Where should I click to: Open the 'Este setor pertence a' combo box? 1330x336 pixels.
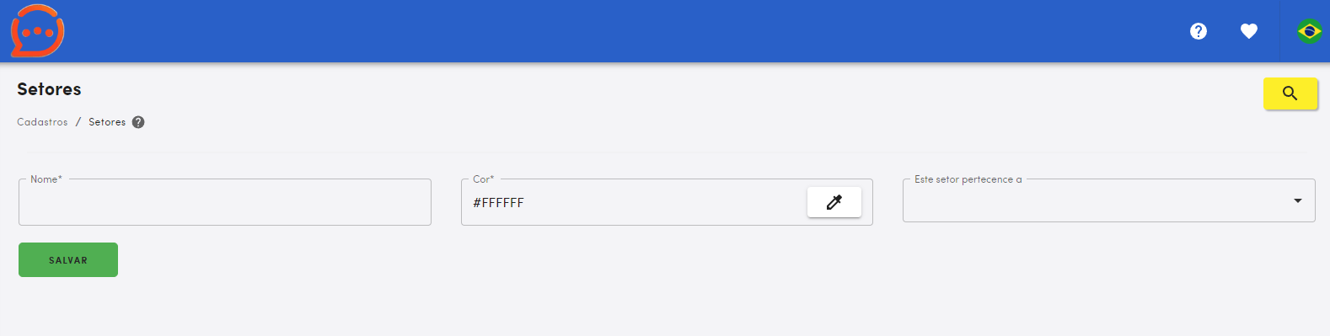pyautogui.click(x=1108, y=200)
